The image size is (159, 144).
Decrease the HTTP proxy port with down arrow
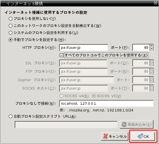click(x=152, y=49)
